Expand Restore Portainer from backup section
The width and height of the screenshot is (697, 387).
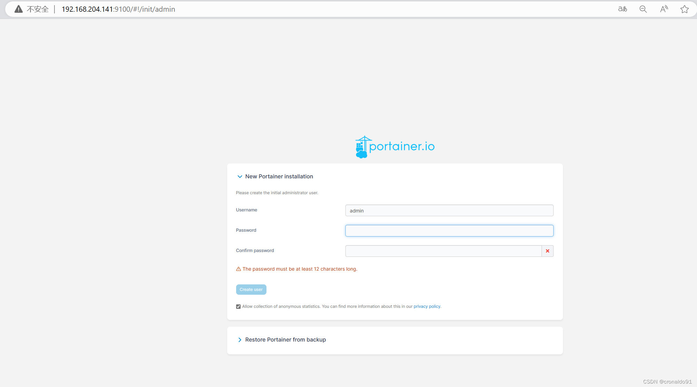coord(240,340)
